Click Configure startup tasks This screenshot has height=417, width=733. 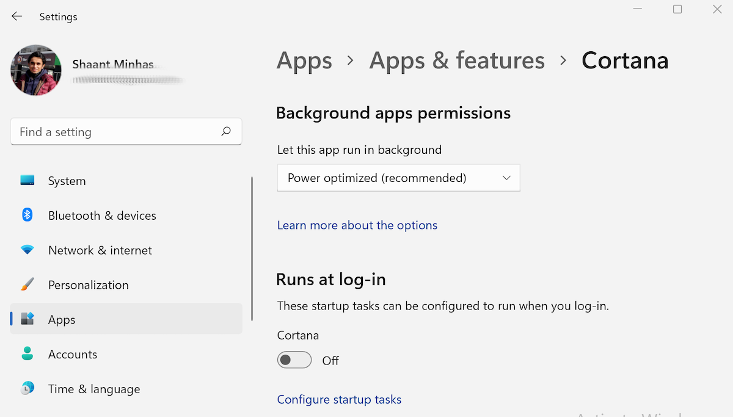click(339, 399)
